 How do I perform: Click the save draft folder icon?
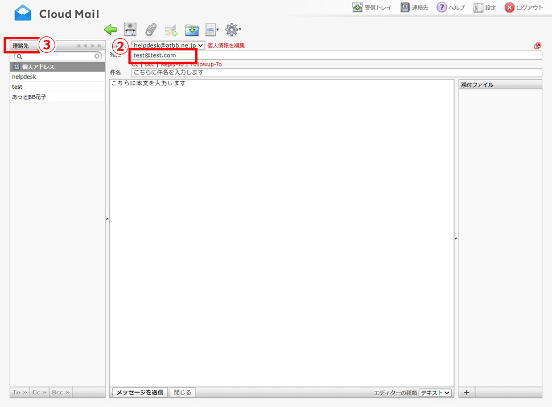[192, 30]
